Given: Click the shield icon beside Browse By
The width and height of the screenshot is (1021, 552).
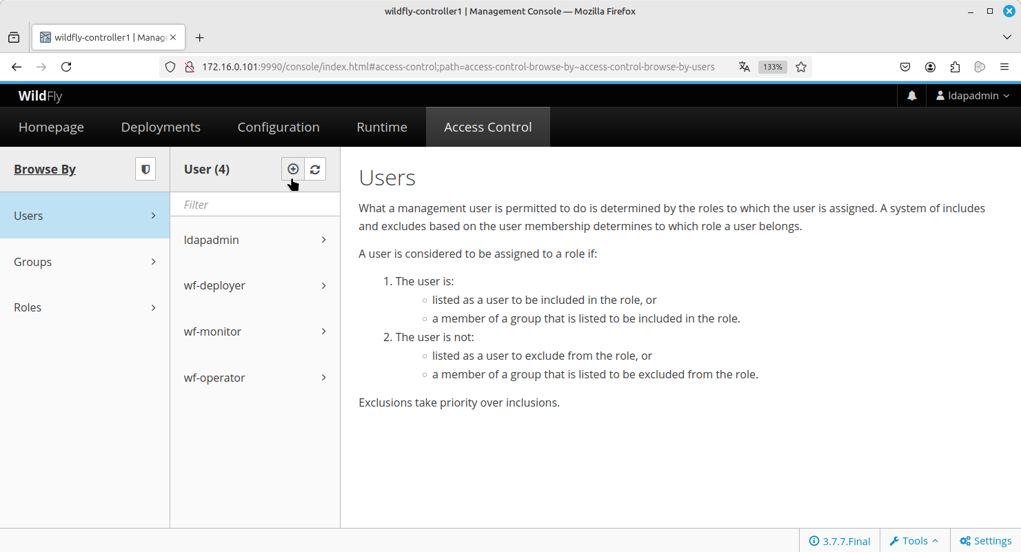Looking at the screenshot, I should (x=145, y=170).
